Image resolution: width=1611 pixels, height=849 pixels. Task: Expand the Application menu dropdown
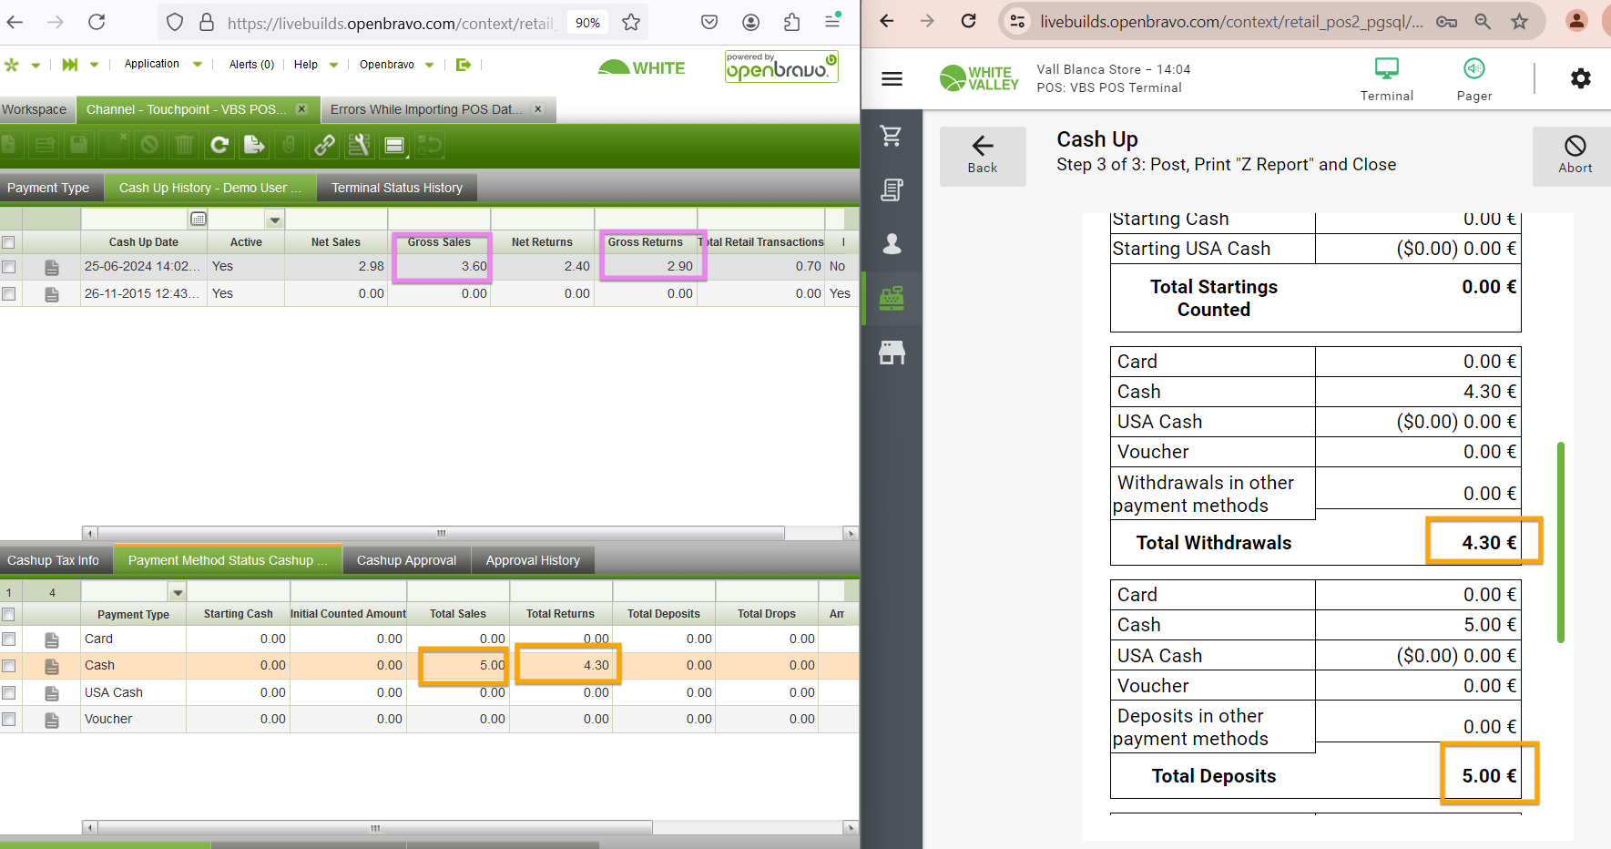tap(198, 65)
